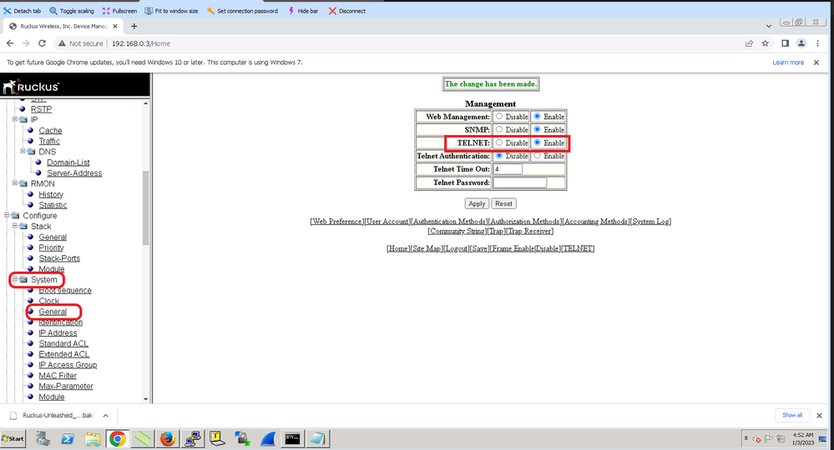834x450 pixels.
Task: Open the new tab plus icon
Action: [x=134, y=26]
